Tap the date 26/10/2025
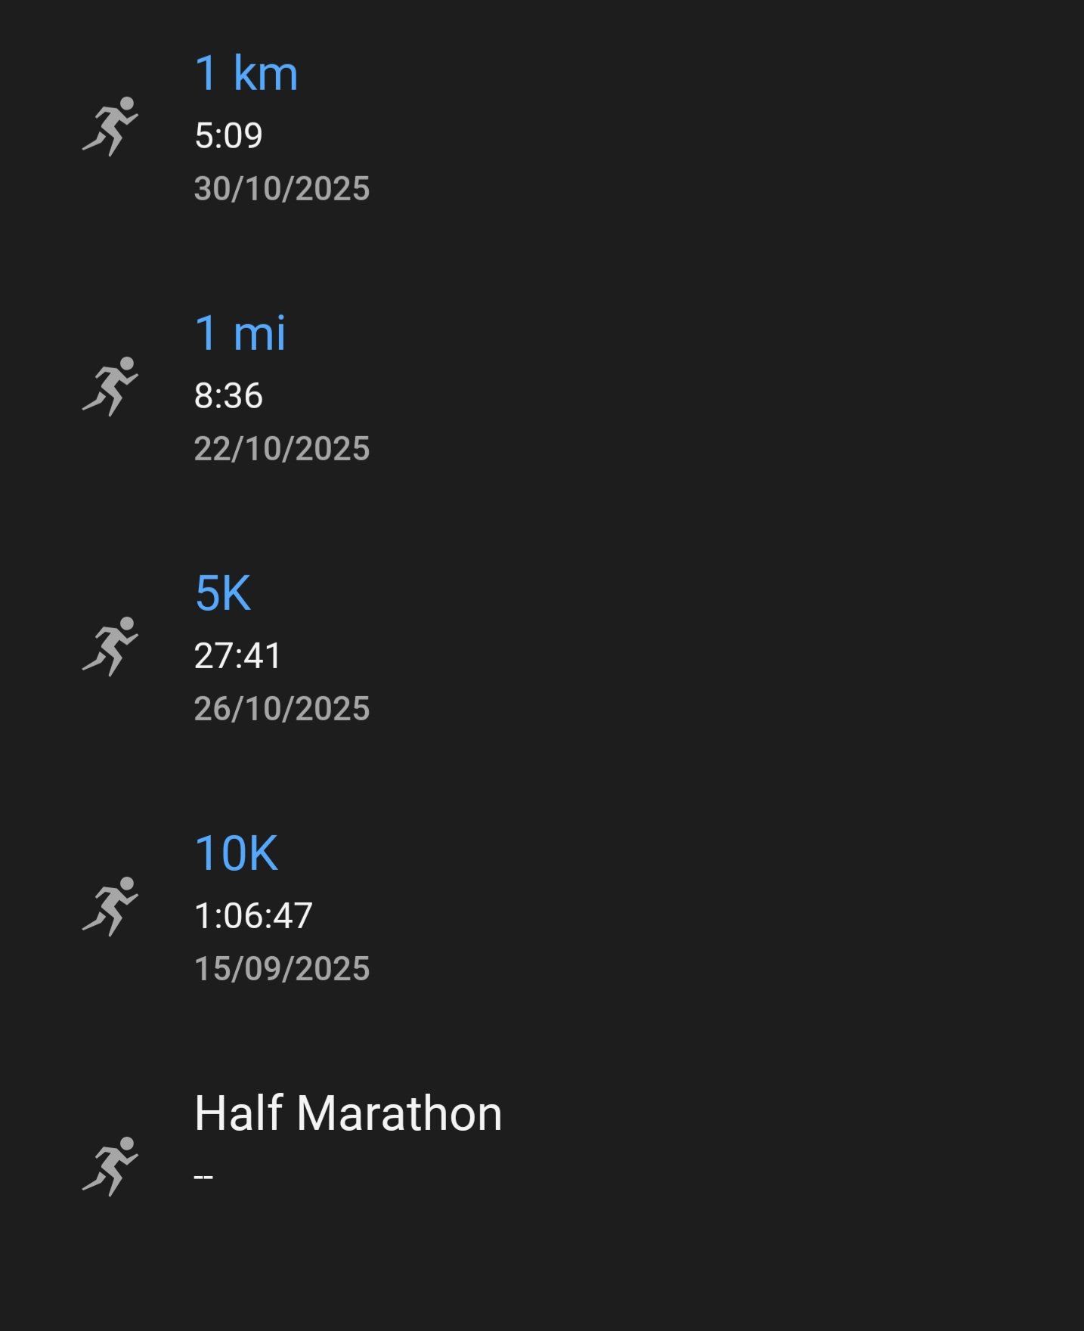1084x1331 pixels. click(x=281, y=709)
